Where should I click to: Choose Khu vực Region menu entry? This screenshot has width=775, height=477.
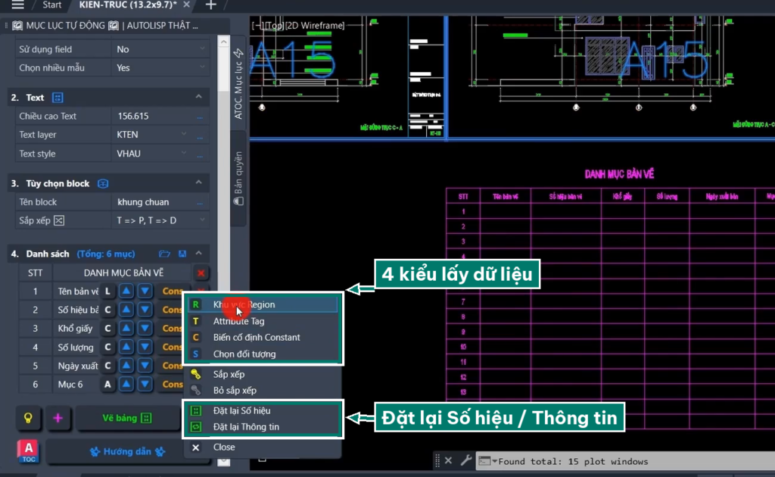click(x=263, y=304)
